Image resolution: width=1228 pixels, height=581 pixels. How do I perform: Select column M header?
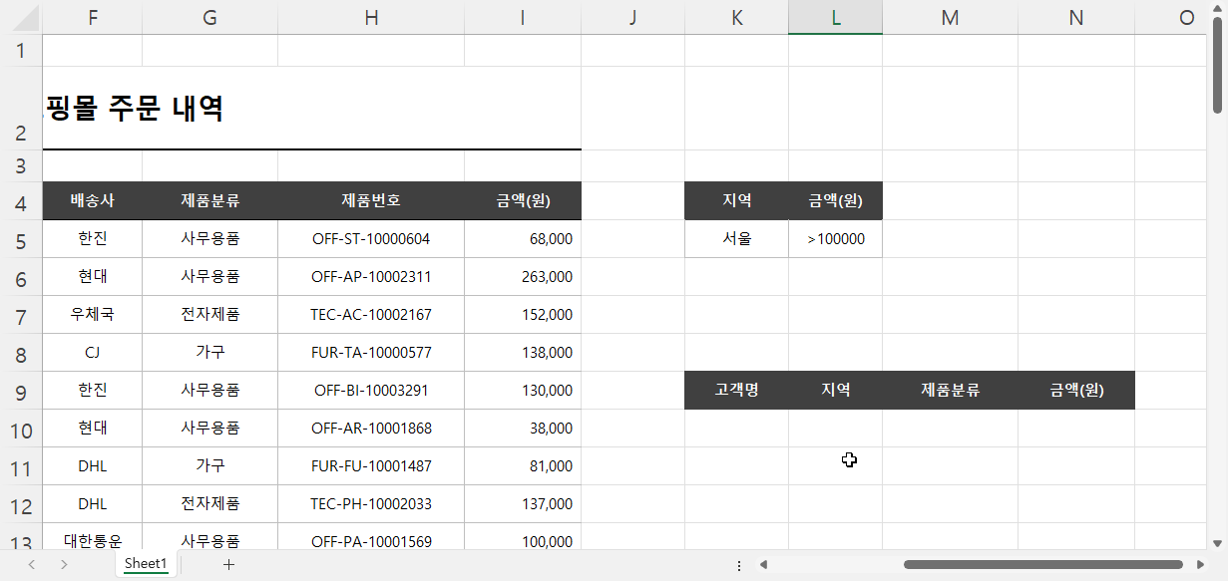950,17
